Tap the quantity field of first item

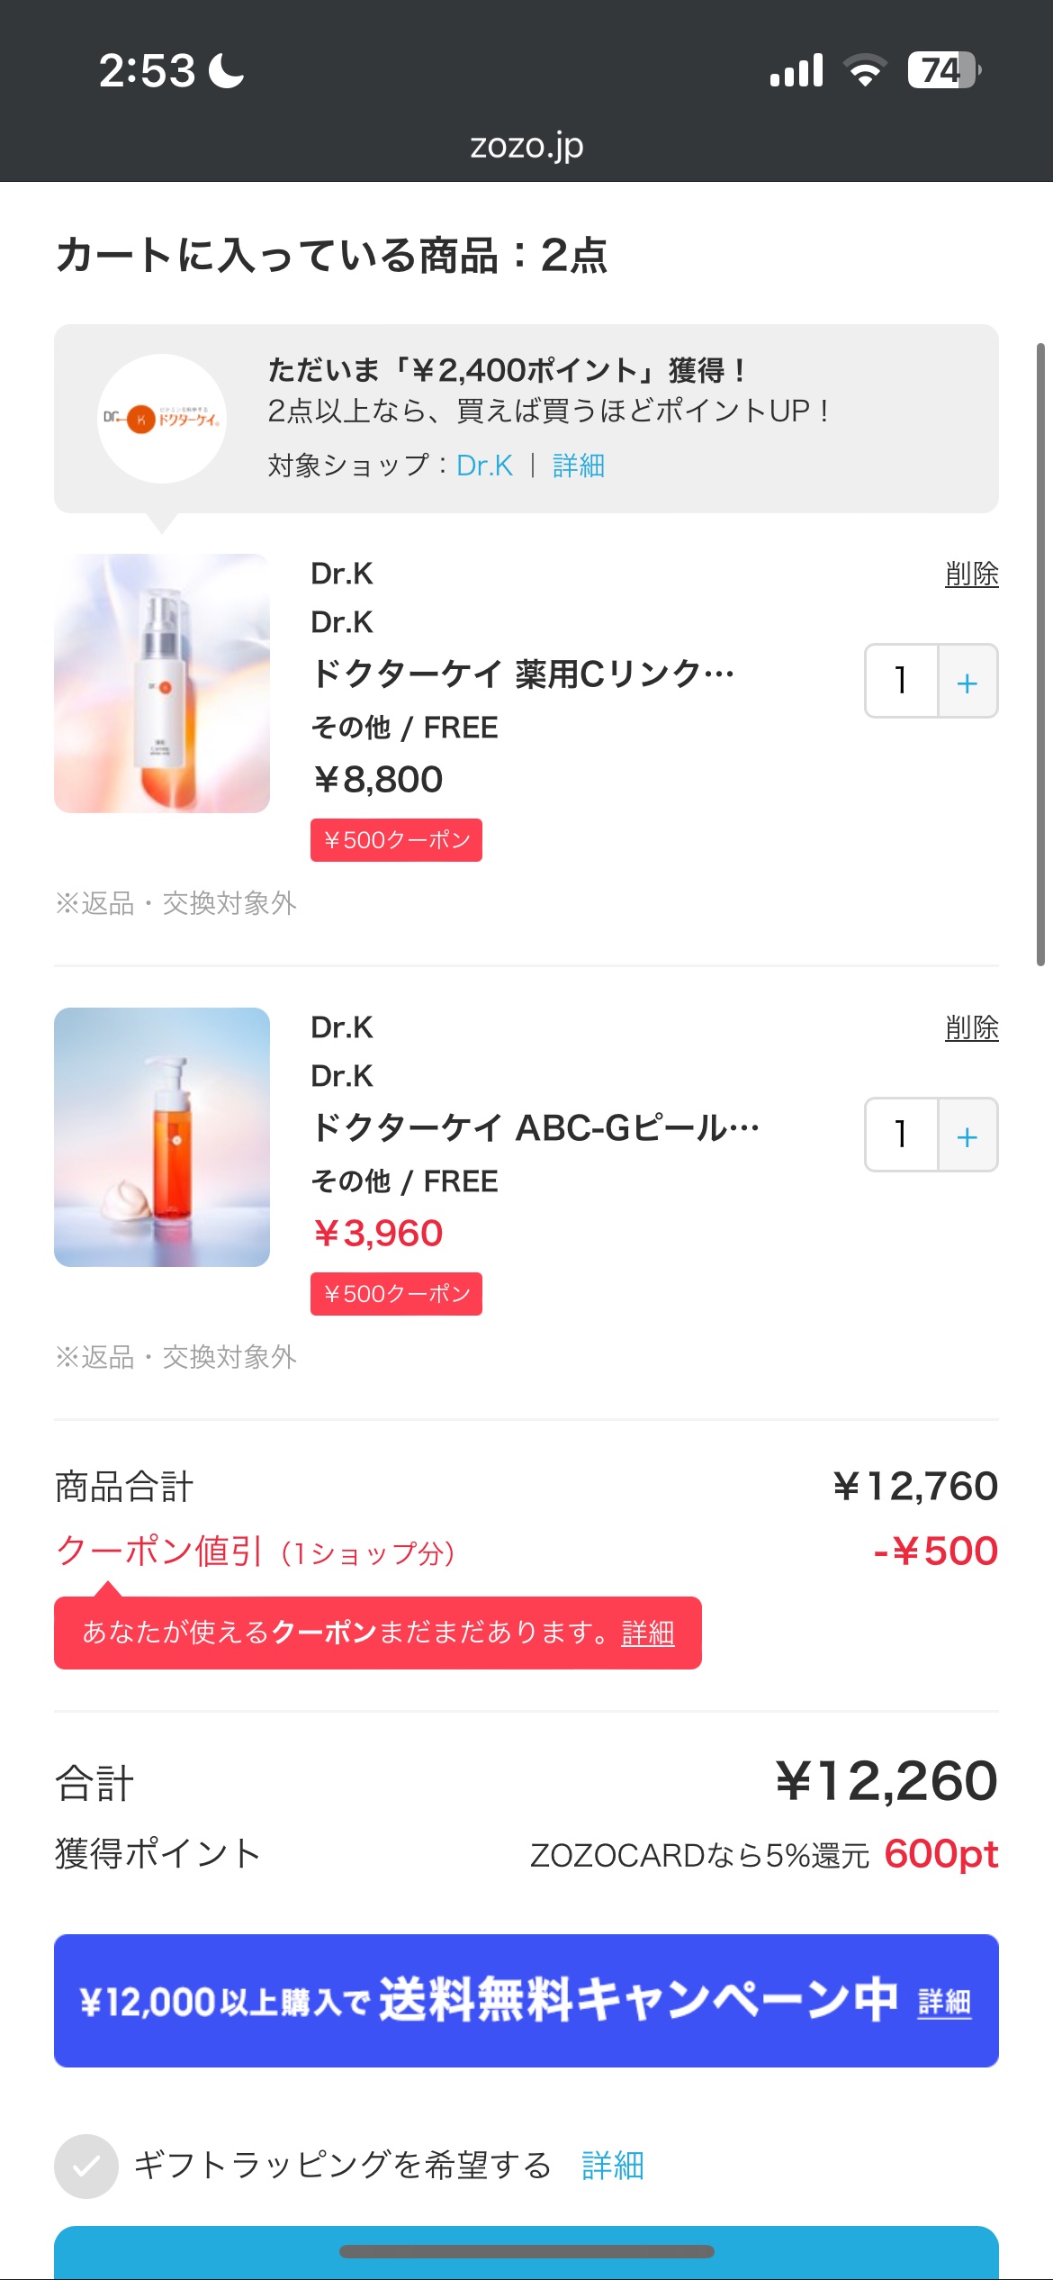(x=901, y=682)
